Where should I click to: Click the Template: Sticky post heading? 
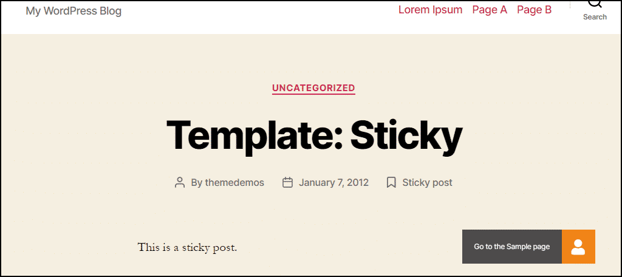point(314,135)
